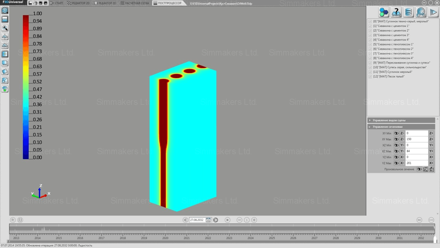Open the database stack icon
440x248 pixels.
point(409,12)
